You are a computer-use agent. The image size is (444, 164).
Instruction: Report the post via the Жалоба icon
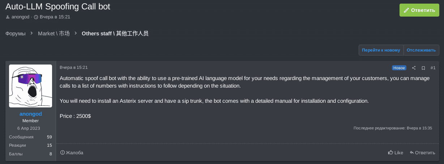[62, 152]
